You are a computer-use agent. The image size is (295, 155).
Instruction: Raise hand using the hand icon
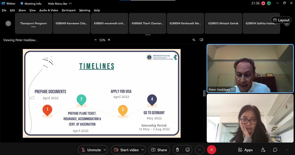click(x=177, y=150)
